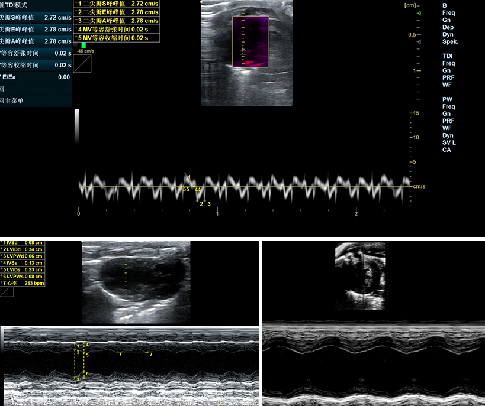Image resolution: width=485 pixels, height=406 pixels.
Task: Click PRF under the TDI heading
Action: [448, 77]
